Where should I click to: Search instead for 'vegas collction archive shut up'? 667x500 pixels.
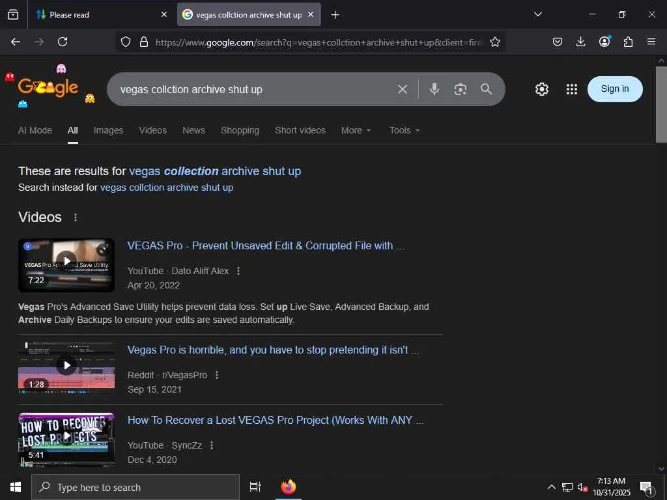(167, 187)
